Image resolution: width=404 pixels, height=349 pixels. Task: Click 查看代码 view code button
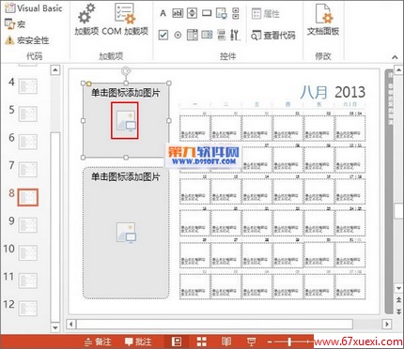(273, 36)
